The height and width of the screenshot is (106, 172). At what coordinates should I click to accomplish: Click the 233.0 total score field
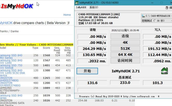[125, 83]
